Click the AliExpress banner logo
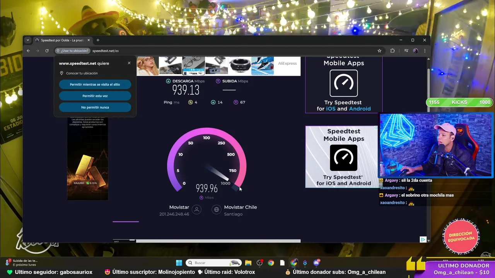The height and width of the screenshot is (278, 495). coord(287,63)
